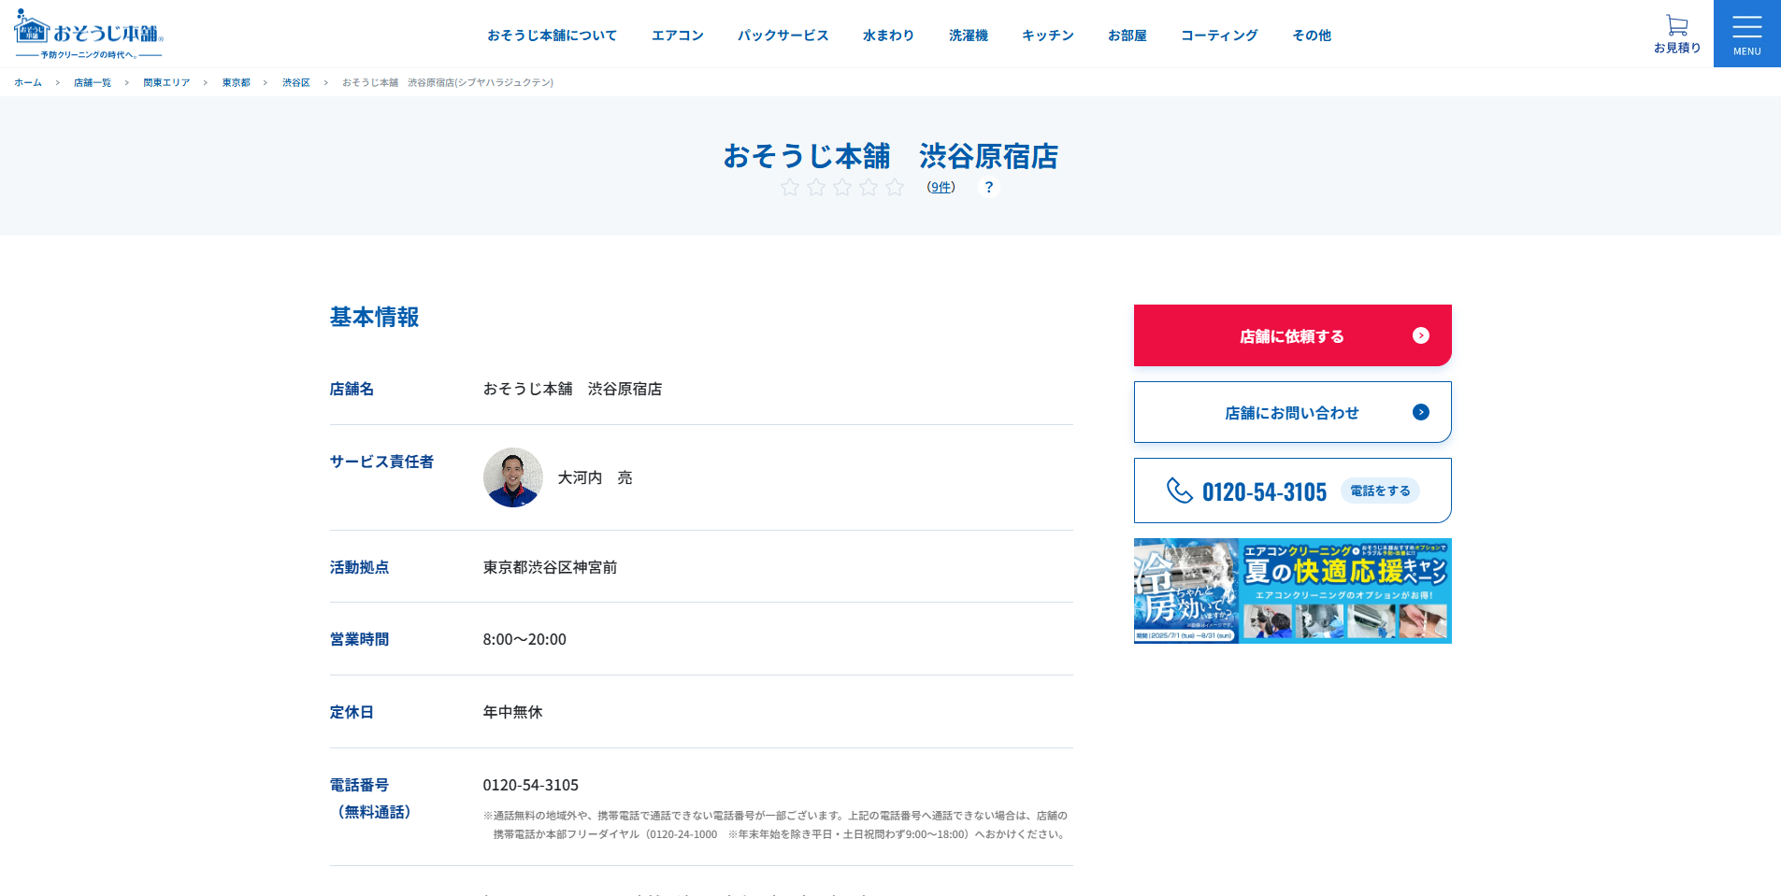Open おそうじ本舗について menu
This screenshot has width=1781, height=896.
(x=552, y=35)
